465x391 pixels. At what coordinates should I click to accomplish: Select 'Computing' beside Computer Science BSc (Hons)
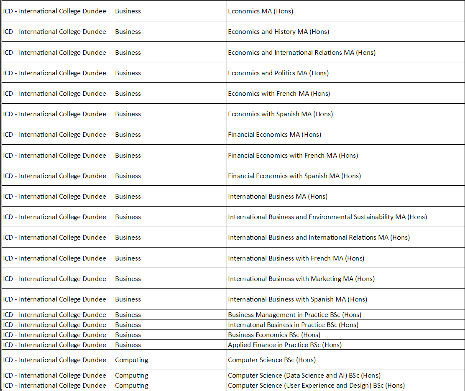(132, 360)
